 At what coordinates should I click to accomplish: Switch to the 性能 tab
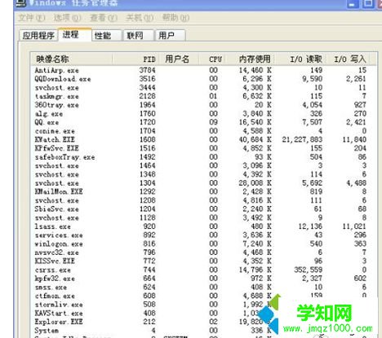tap(106, 36)
